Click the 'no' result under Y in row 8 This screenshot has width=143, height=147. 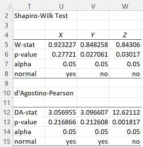[x=93, y=74]
